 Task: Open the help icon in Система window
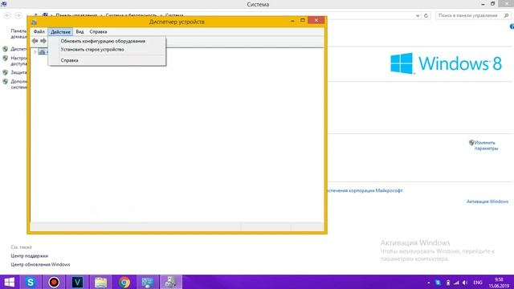[x=512, y=26]
